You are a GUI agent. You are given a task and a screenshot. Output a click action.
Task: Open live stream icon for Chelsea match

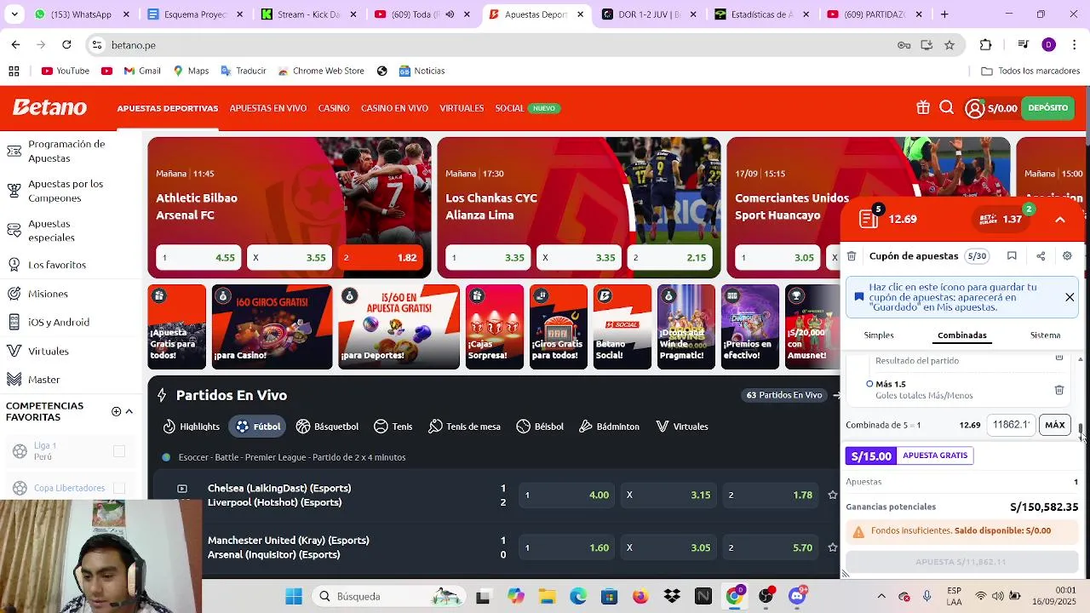coord(181,489)
